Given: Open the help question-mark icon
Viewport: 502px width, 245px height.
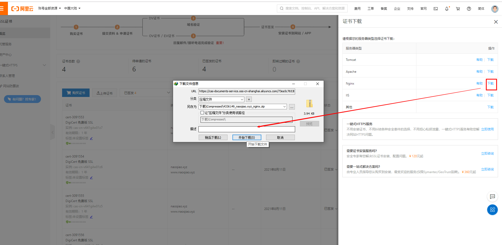Looking at the screenshot, I should pos(469,9).
